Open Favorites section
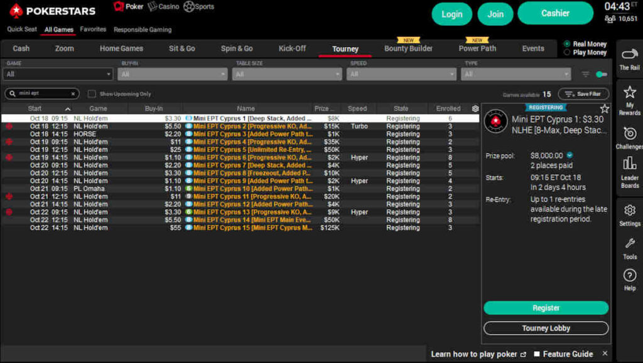Screen dimensions: 643x363 tap(93, 29)
